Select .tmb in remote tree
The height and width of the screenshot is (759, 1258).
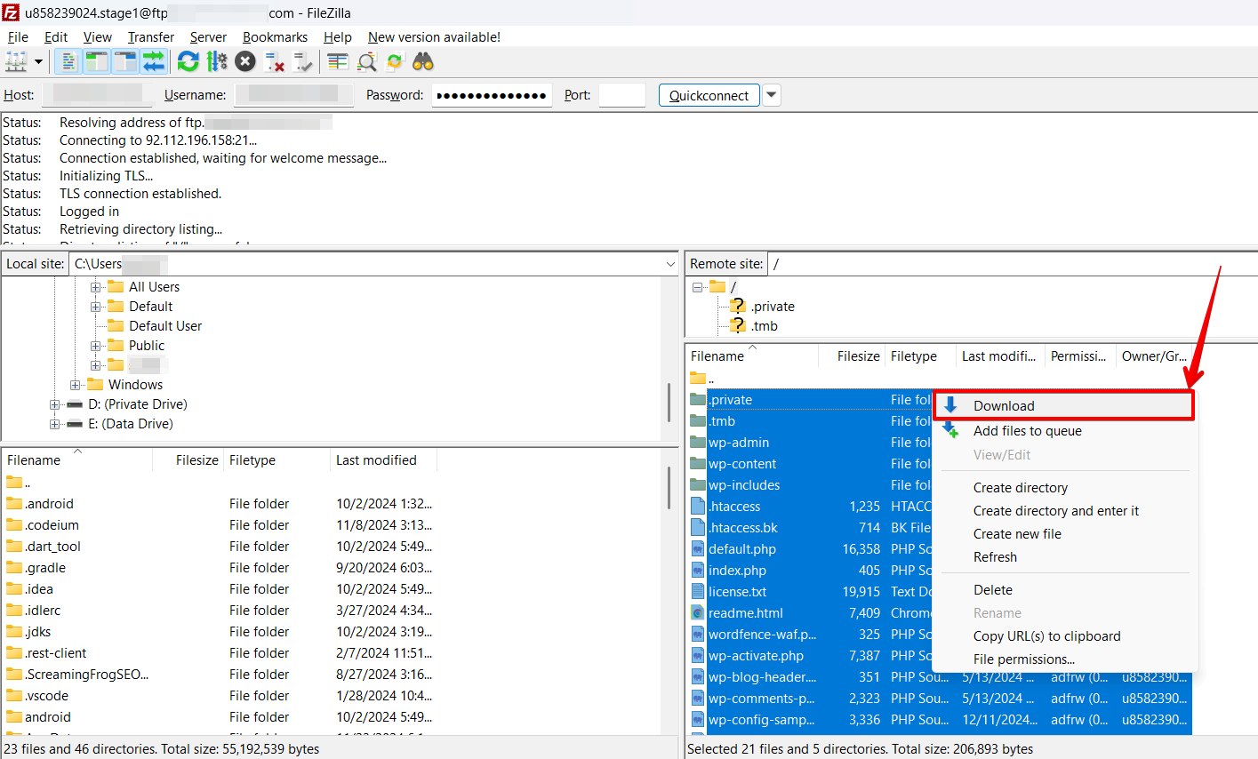click(764, 326)
